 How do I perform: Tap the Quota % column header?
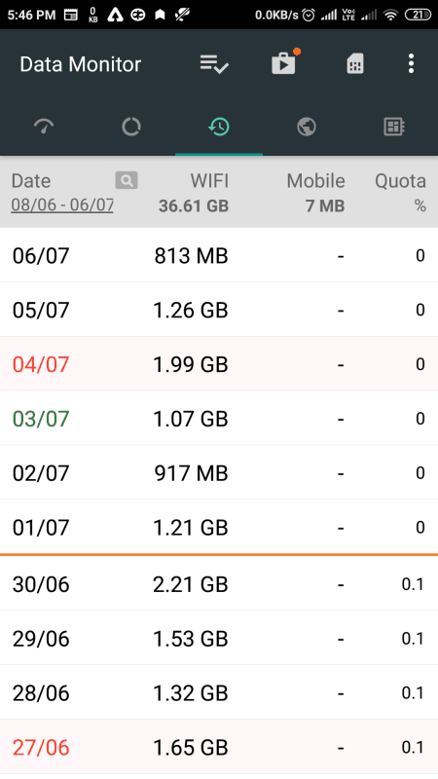(400, 193)
